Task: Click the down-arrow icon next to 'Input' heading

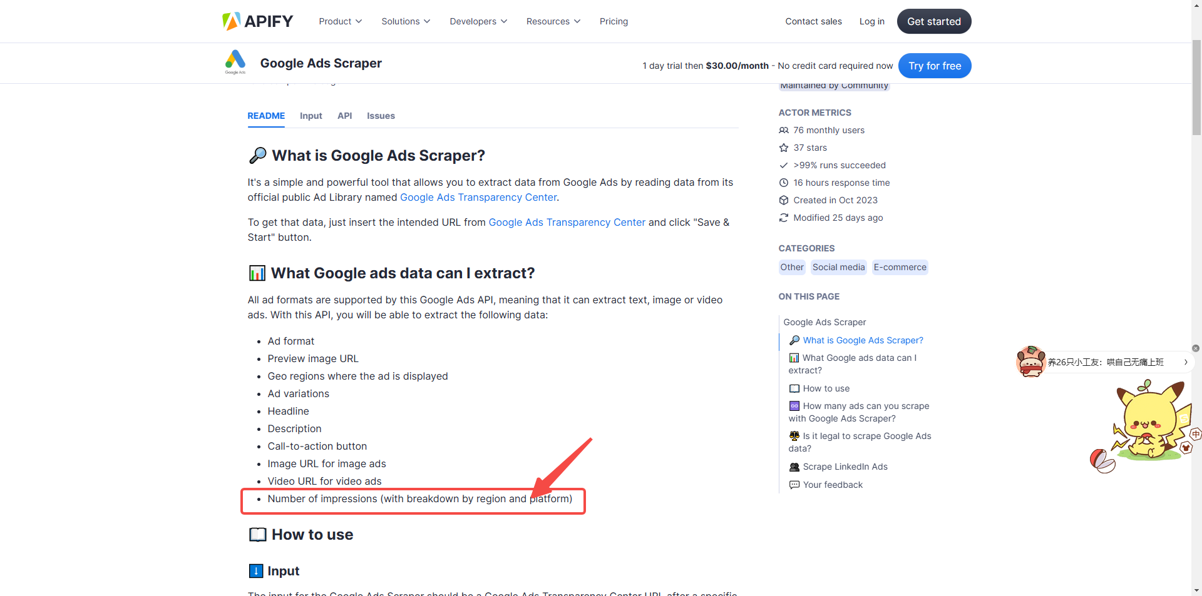Action: pyautogui.click(x=256, y=570)
